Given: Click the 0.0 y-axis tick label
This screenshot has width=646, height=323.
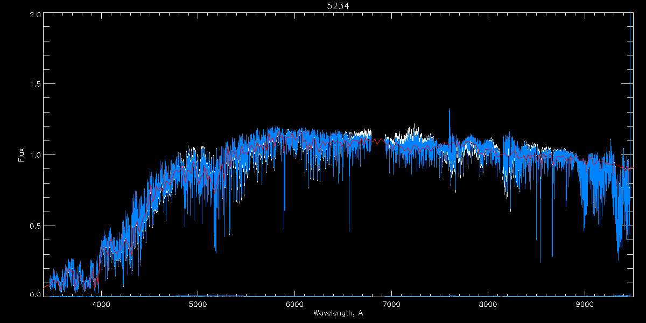Looking at the screenshot, I should 35,294.
